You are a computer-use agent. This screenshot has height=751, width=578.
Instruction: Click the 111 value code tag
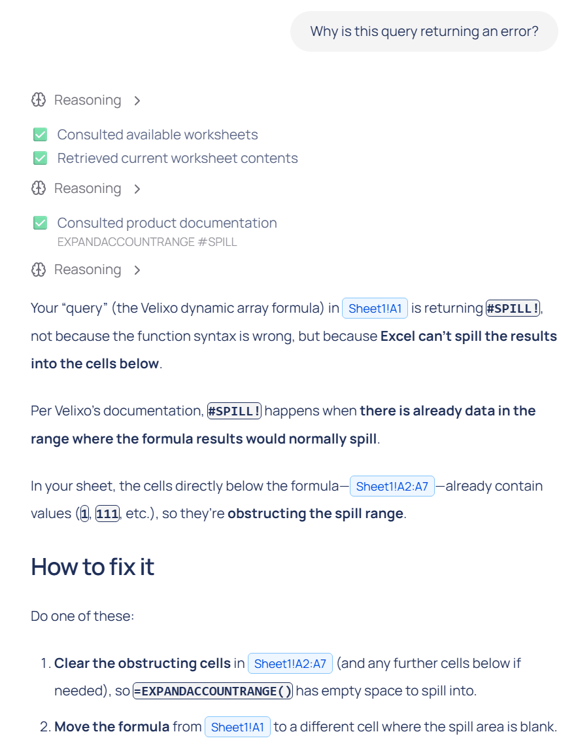click(x=107, y=514)
